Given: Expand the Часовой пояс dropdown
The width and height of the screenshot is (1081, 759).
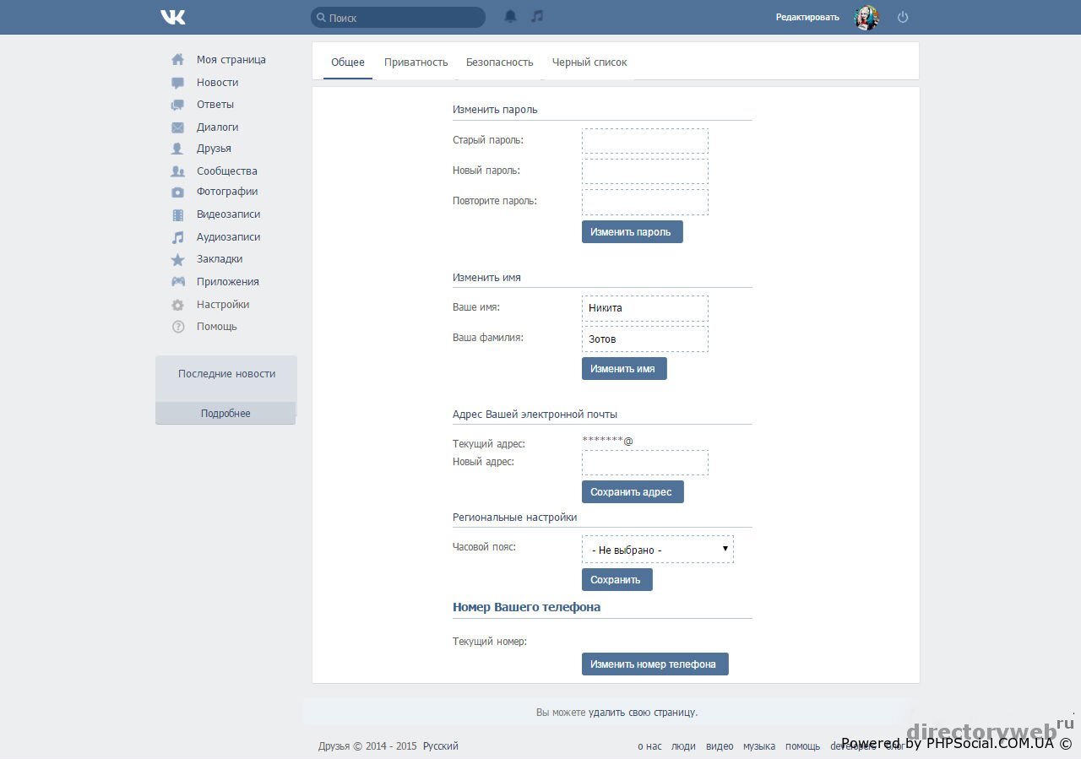Looking at the screenshot, I should pos(657,550).
